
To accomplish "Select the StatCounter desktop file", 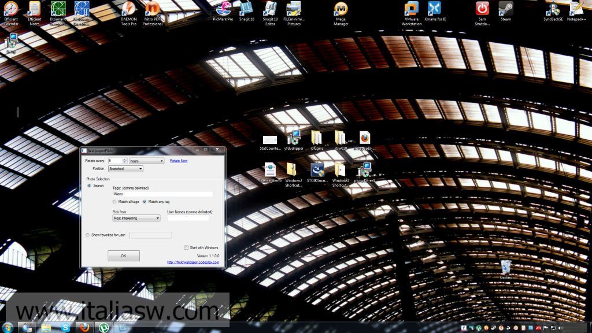I will pos(271,142).
